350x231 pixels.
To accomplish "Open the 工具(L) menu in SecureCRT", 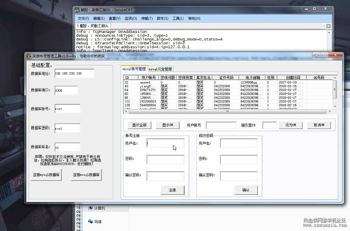I will (x=178, y=18).
